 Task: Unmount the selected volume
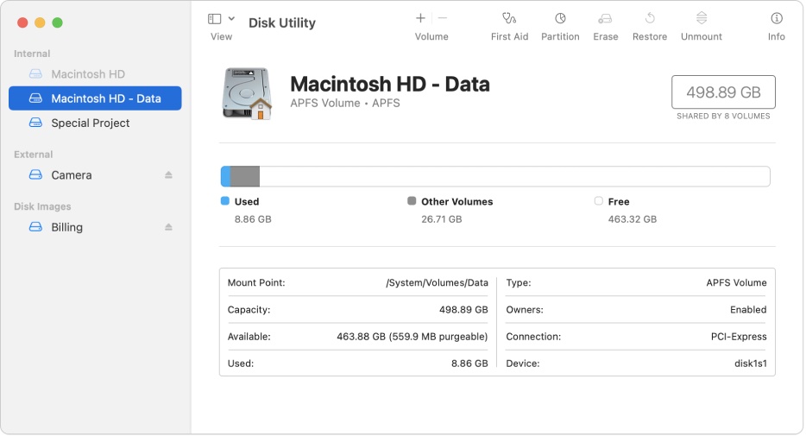(701, 18)
